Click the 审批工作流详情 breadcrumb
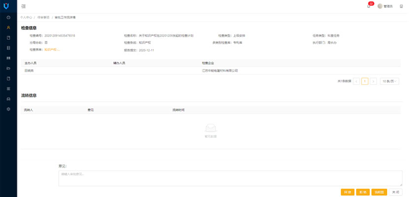 coord(65,17)
